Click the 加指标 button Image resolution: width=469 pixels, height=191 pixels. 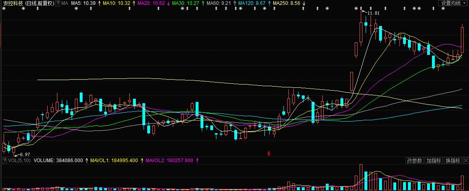[x=434, y=161]
